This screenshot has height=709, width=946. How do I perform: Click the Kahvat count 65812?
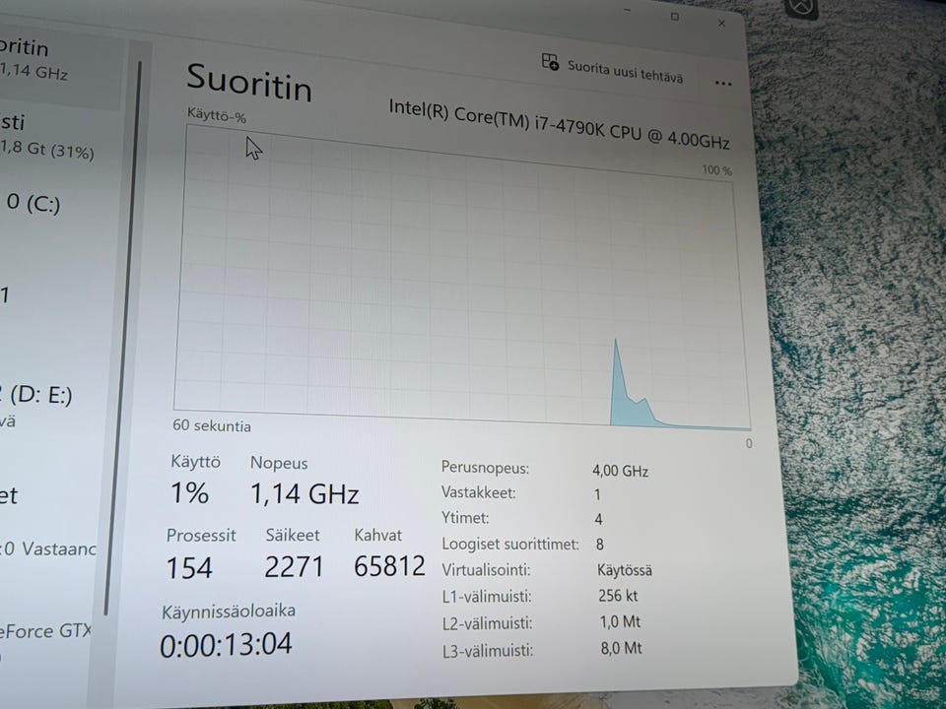(x=390, y=566)
